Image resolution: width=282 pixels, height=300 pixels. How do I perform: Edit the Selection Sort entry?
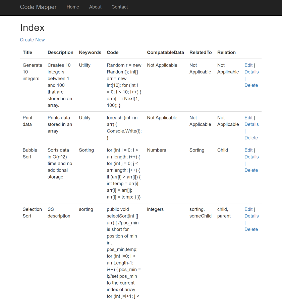(248, 209)
